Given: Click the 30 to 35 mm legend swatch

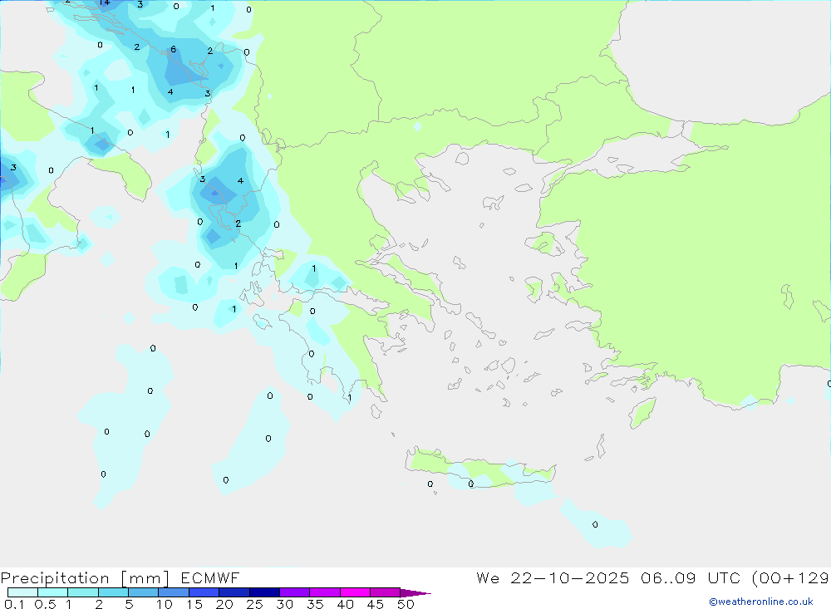Looking at the screenshot, I should coord(294,592).
